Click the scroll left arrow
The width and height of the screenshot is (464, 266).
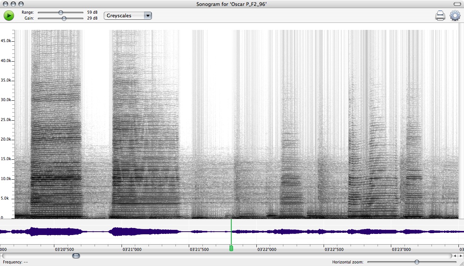pyautogui.click(x=455, y=256)
